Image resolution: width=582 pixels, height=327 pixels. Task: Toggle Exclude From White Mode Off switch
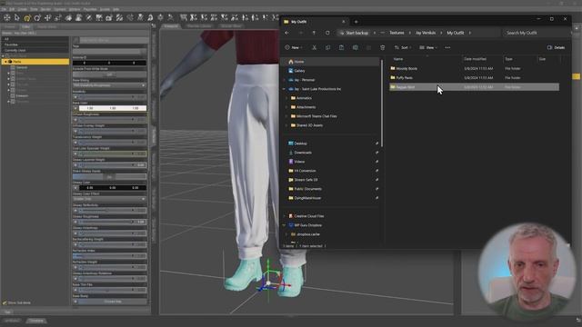tap(109, 74)
